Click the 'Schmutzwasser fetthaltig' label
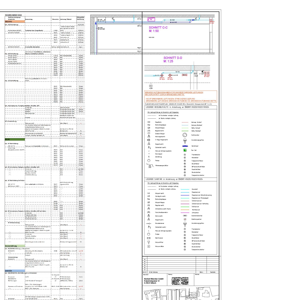This screenshot has height=300, width=300. [x=200, y=204]
